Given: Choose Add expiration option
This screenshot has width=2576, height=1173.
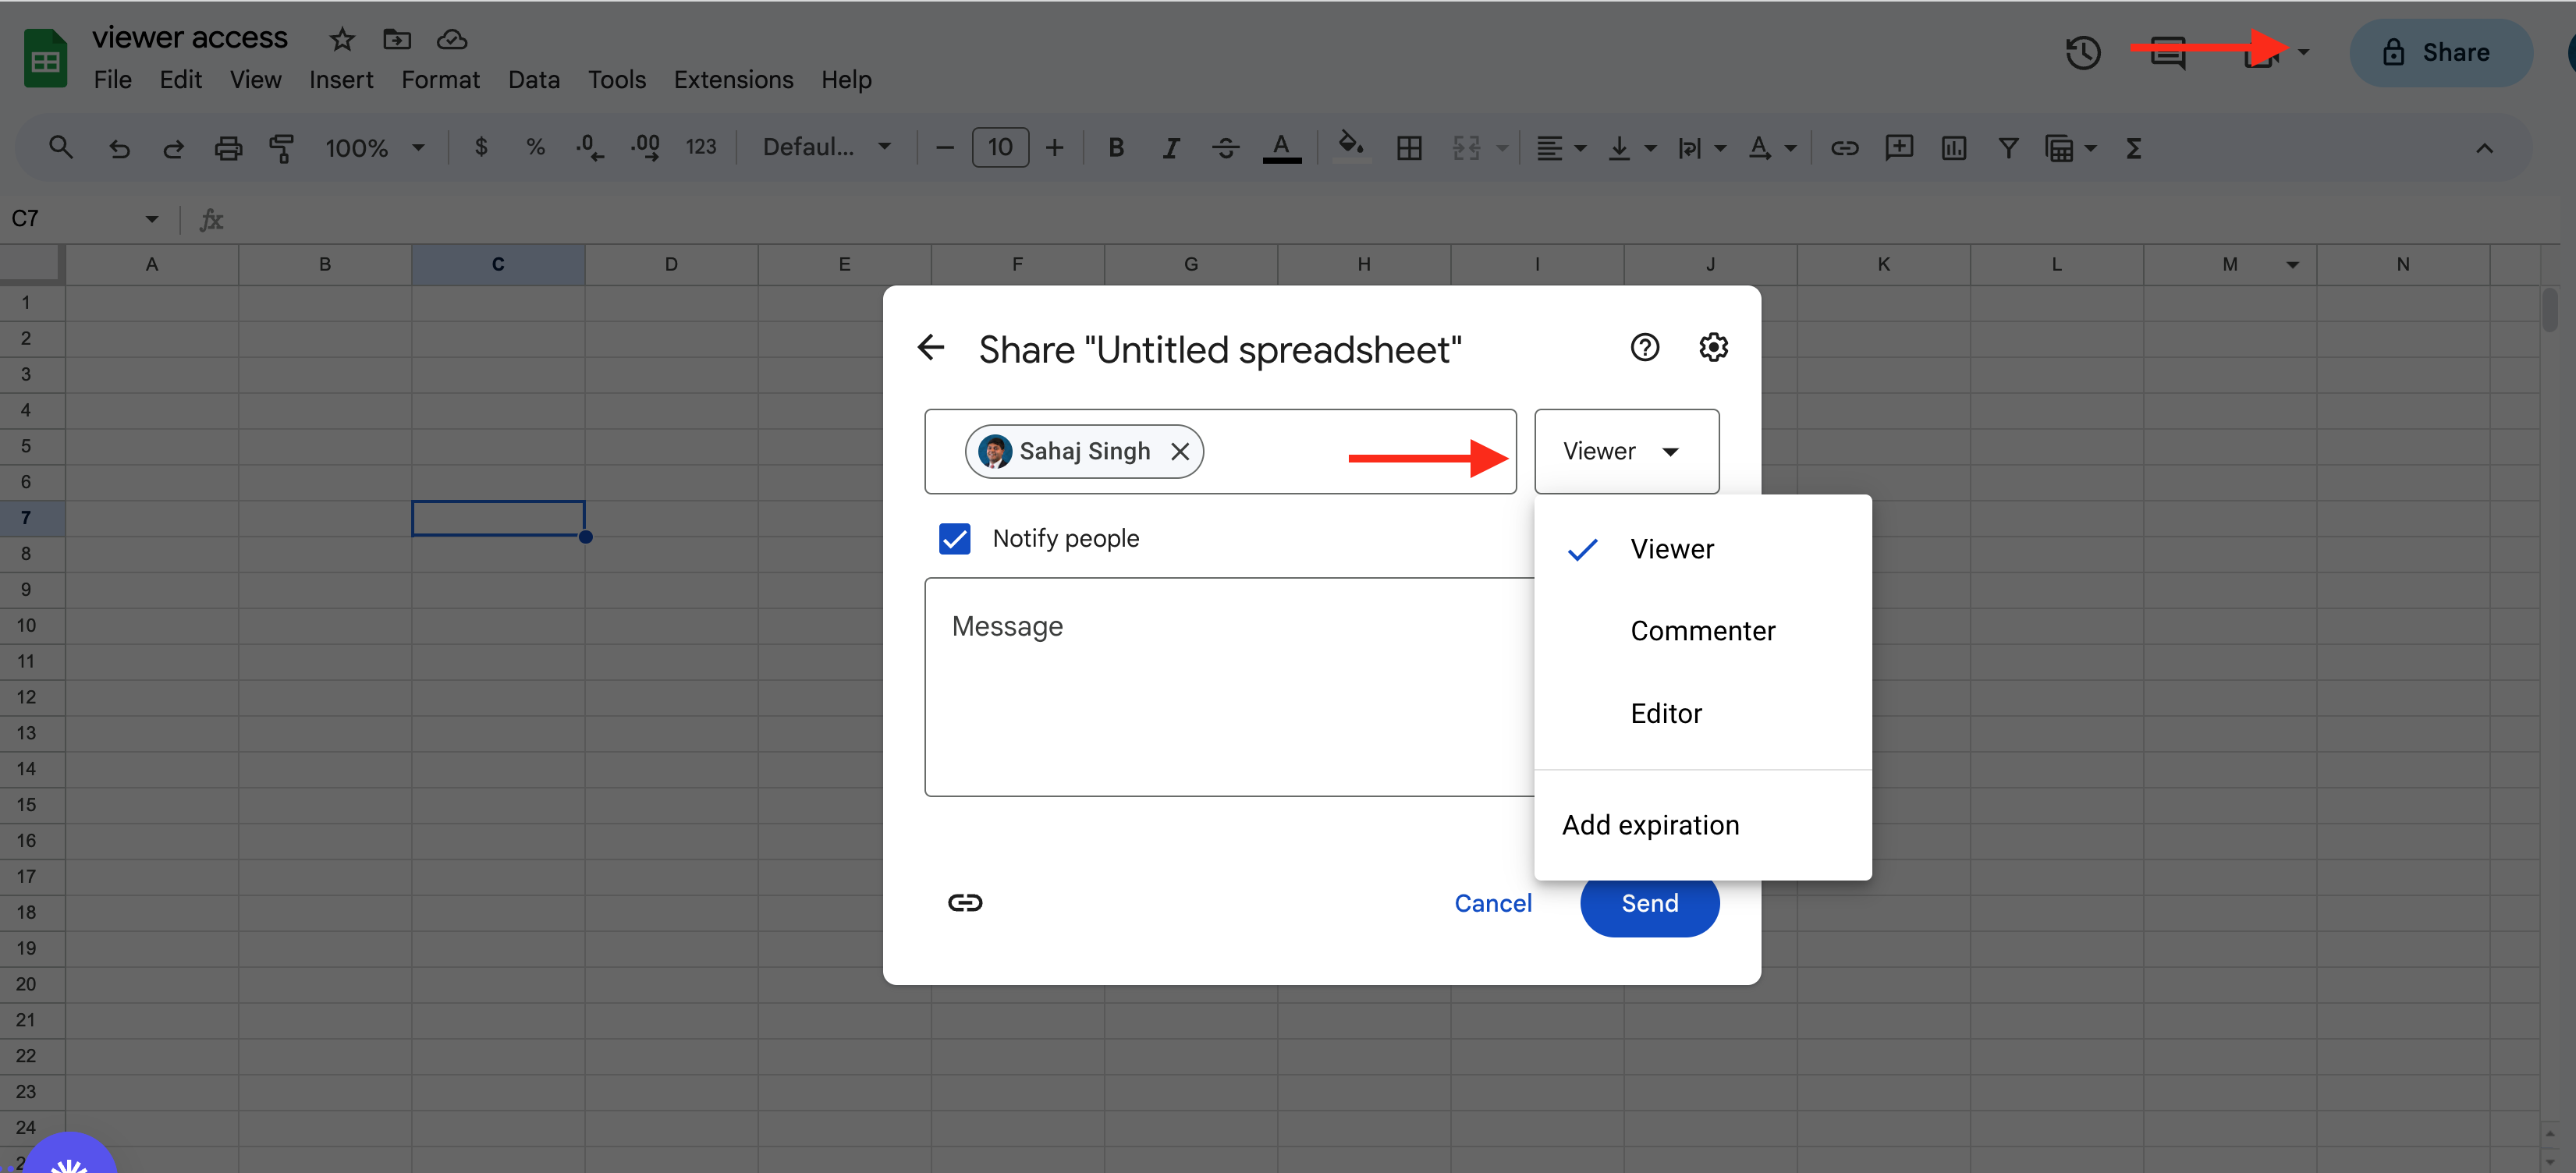Looking at the screenshot, I should coord(1702,825).
